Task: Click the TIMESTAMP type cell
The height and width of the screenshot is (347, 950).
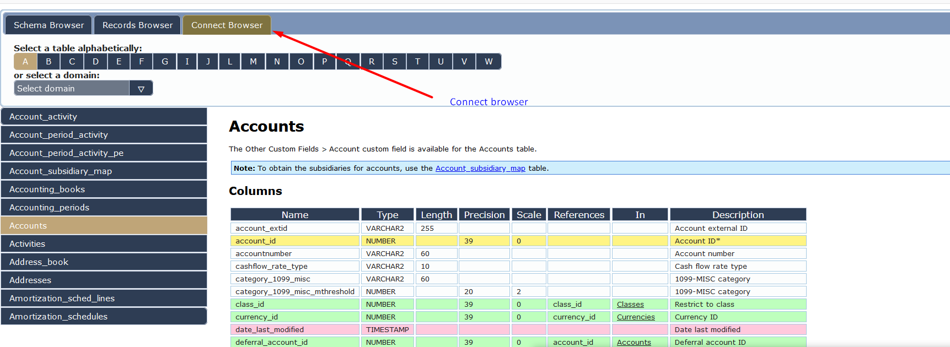Action: click(x=388, y=329)
